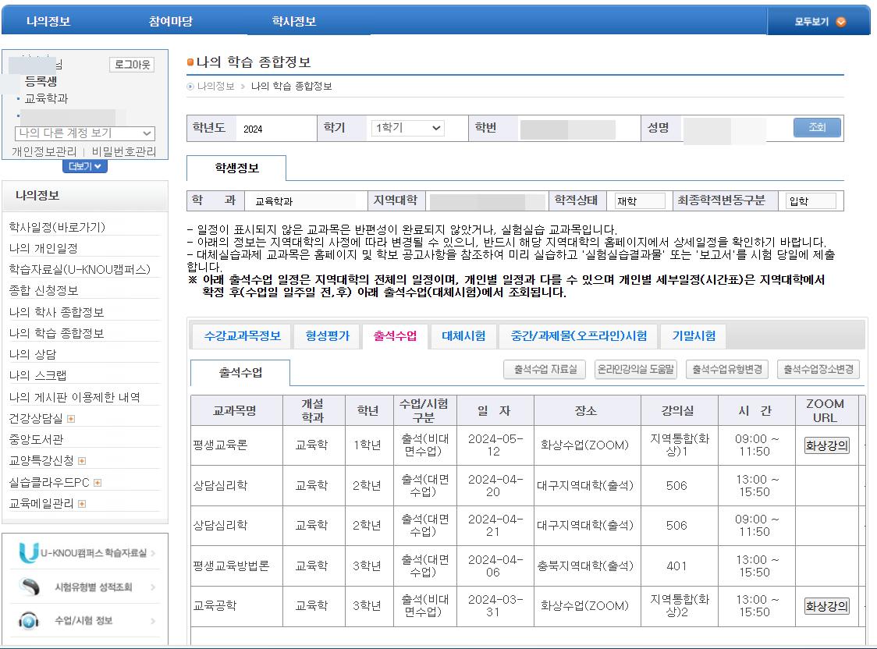Open the U-KNOU캠퍼스 학습자료실 logo icon
The image size is (877, 649).
pyautogui.click(x=29, y=552)
